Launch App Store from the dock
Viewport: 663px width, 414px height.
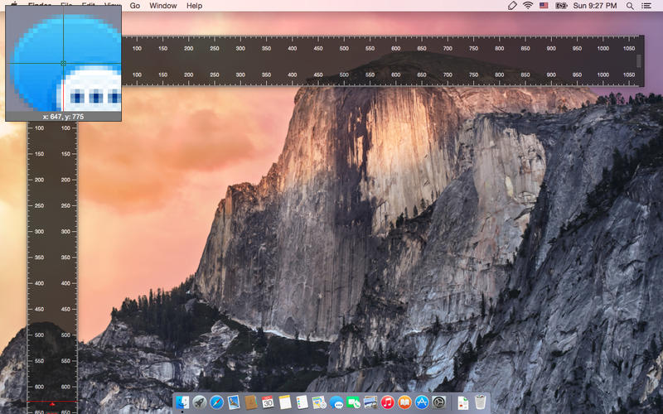422,402
